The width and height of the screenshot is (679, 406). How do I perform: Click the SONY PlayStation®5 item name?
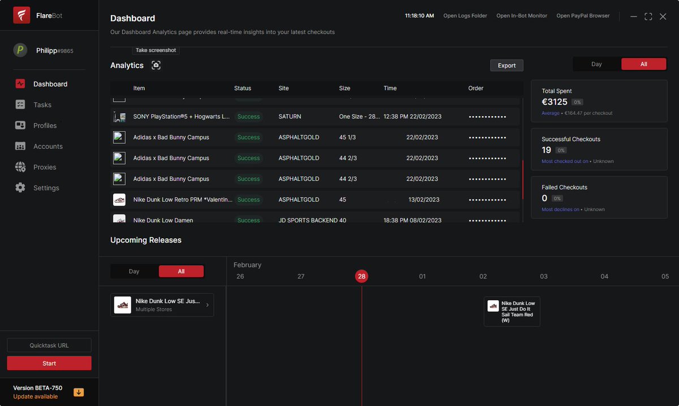182,117
